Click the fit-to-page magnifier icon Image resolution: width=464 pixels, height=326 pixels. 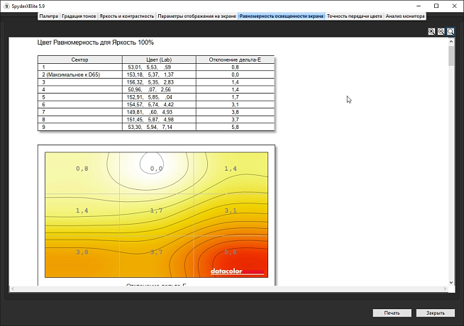451,32
